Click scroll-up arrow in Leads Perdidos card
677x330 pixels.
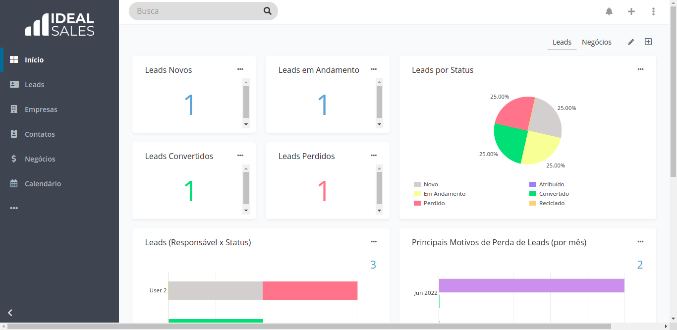tap(379, 168)
